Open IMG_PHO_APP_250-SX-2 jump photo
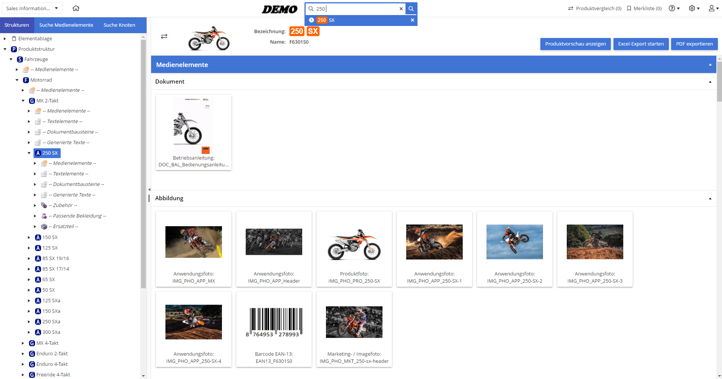Viewport: 722px width, 379px height. [515, 249]
